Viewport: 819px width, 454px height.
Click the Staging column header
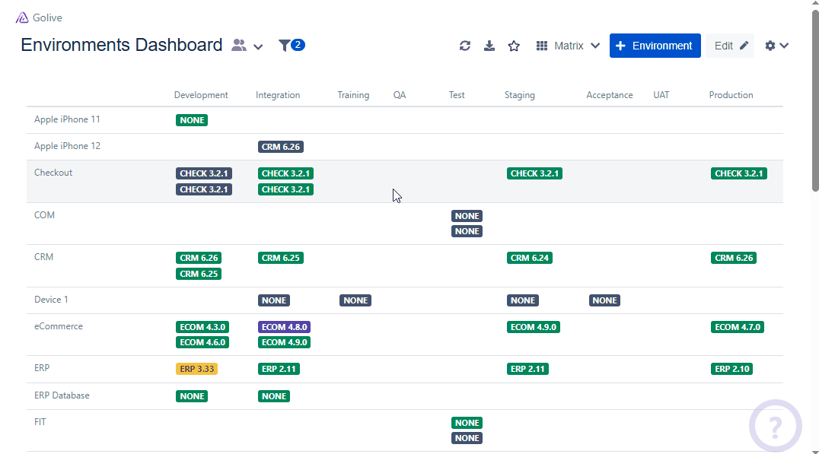(519, 95)
